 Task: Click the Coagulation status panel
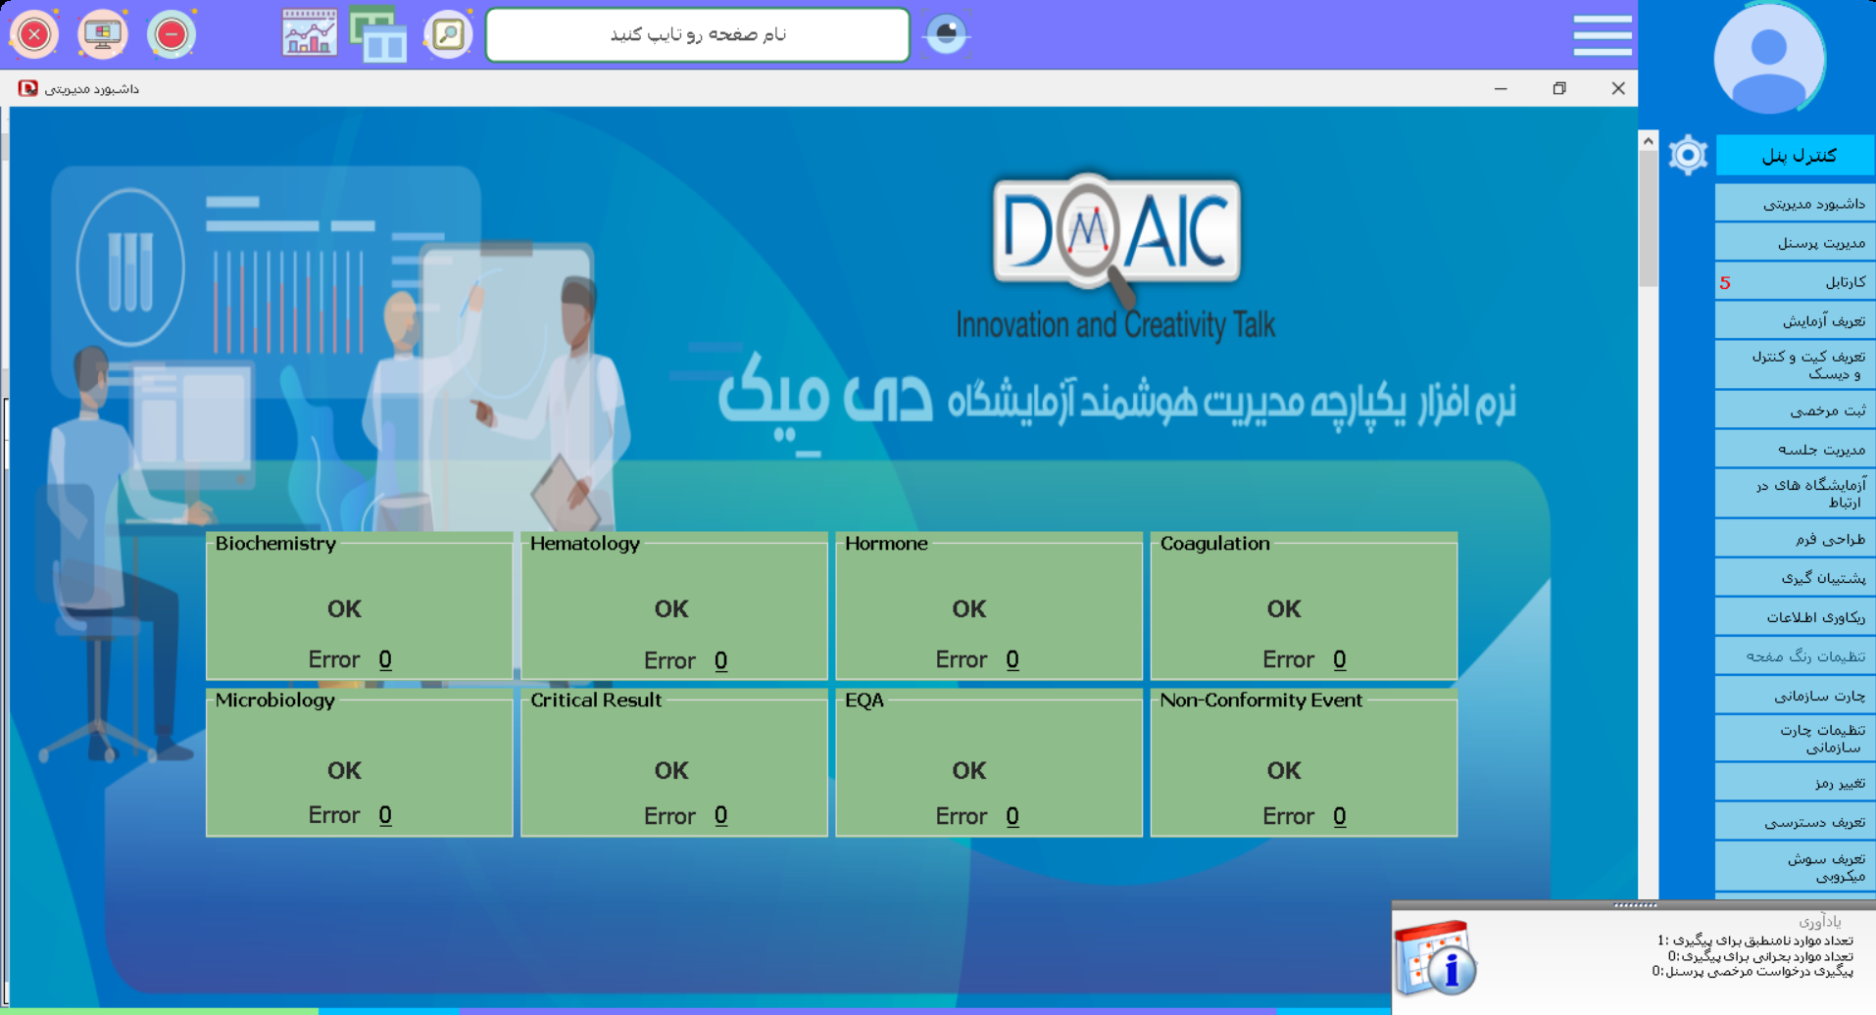click(x=1304, y=605)
